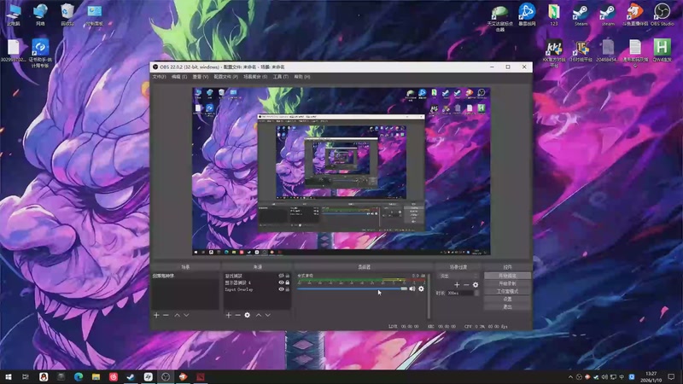Open the 场景集合(S) menu
This screenshot has height=384, width=683.
[x=255, y=77]
